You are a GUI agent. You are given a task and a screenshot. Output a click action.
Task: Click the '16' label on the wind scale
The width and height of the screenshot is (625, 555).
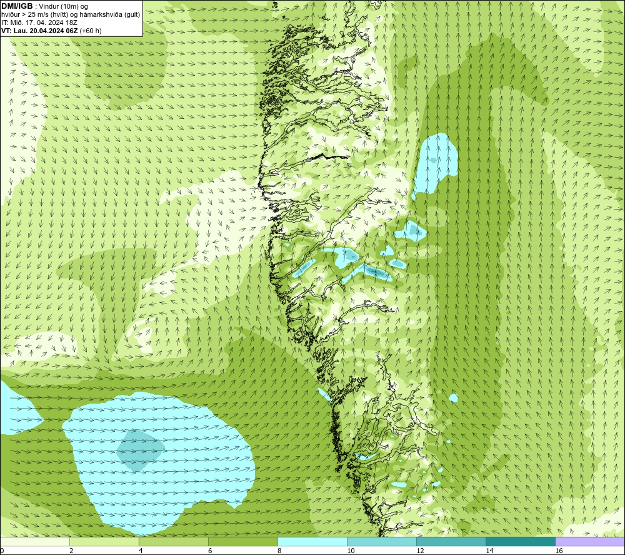(x=559, y=551)
